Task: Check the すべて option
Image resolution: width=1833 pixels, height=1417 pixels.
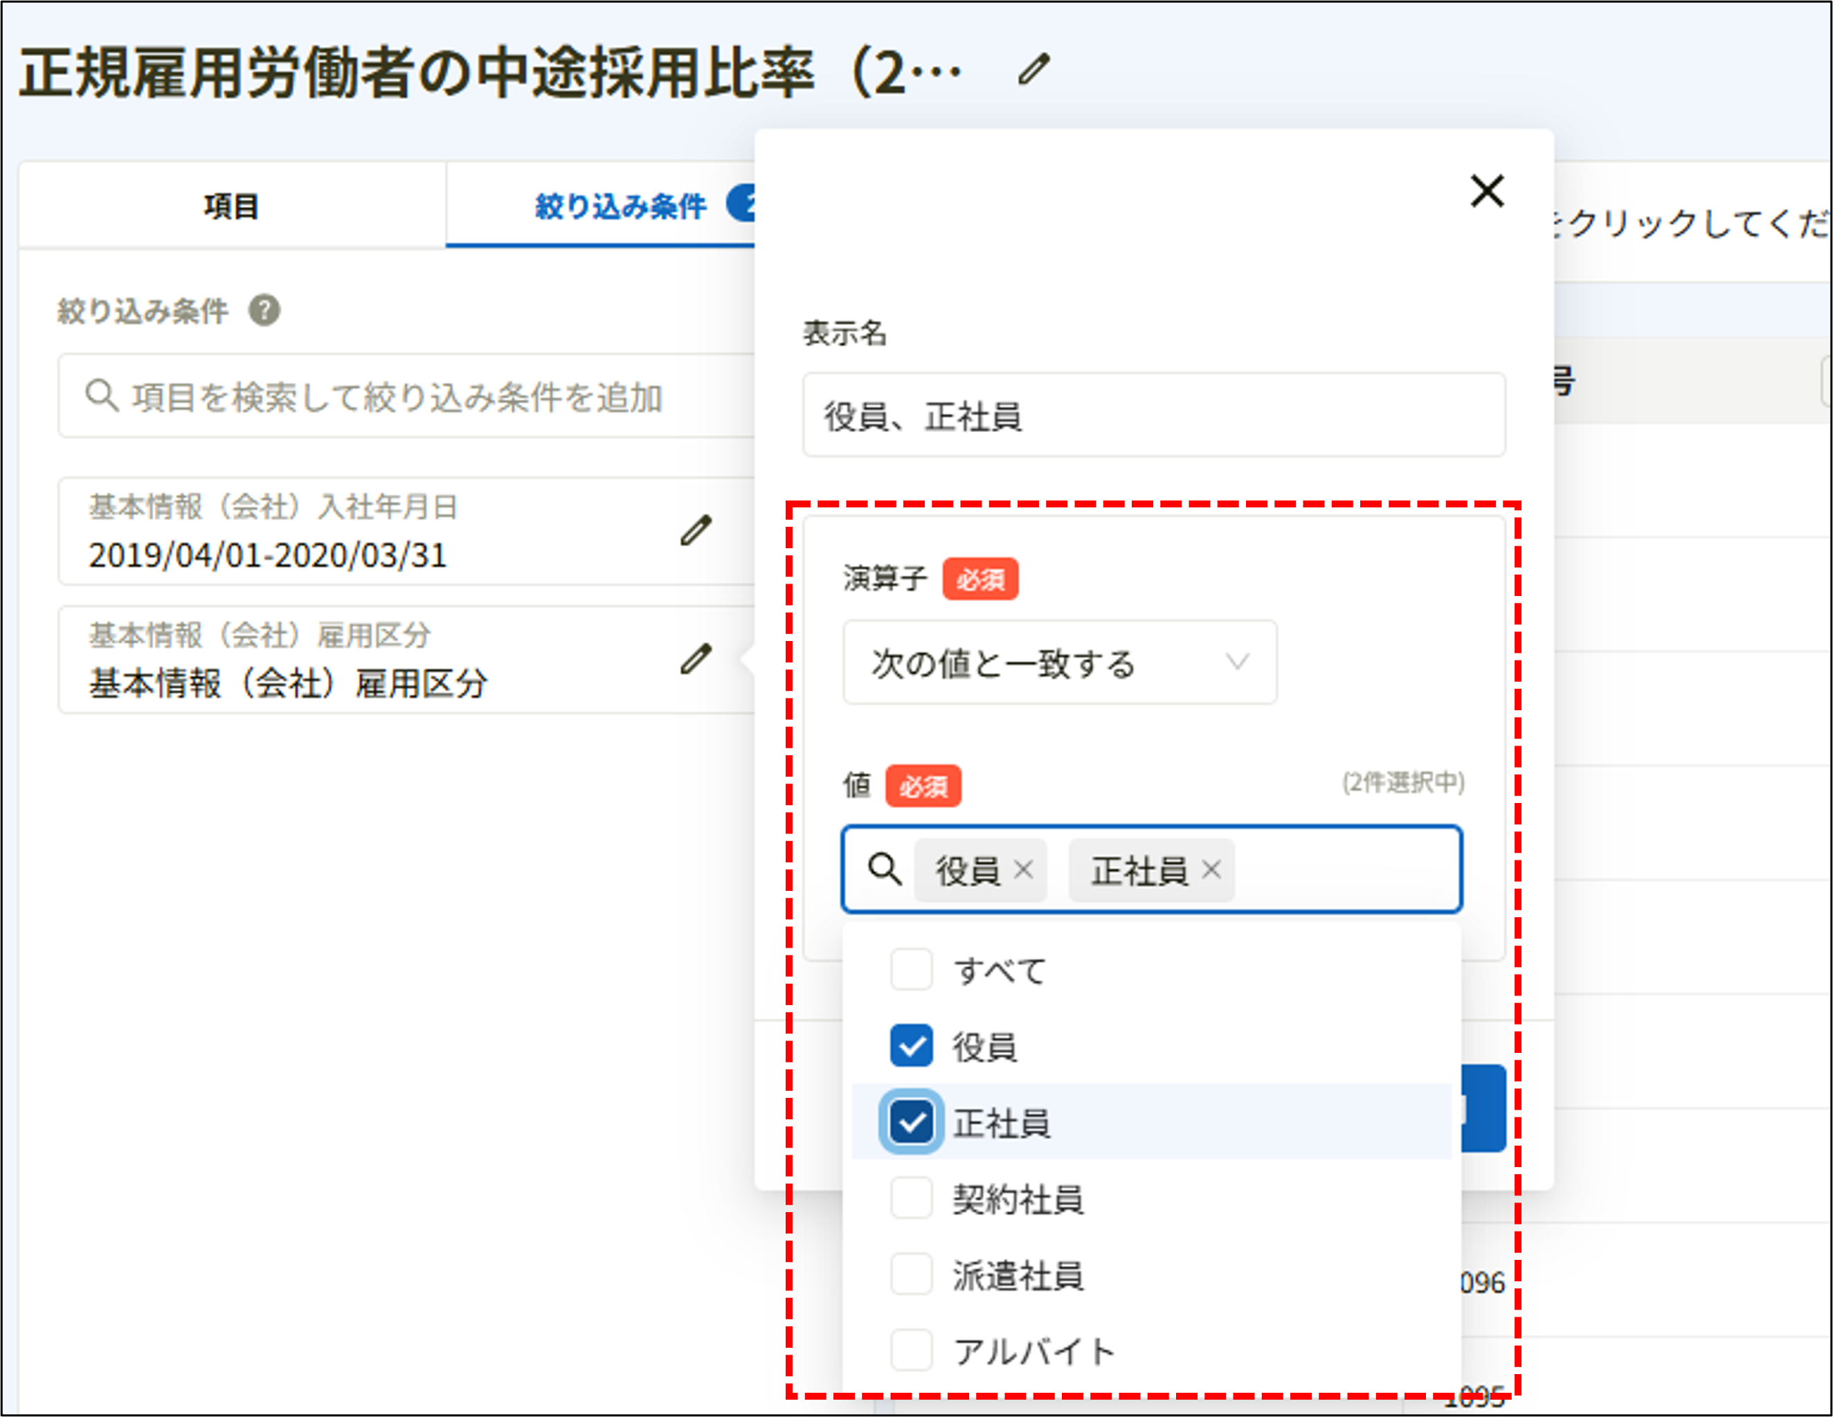Action: pos(912,971)
